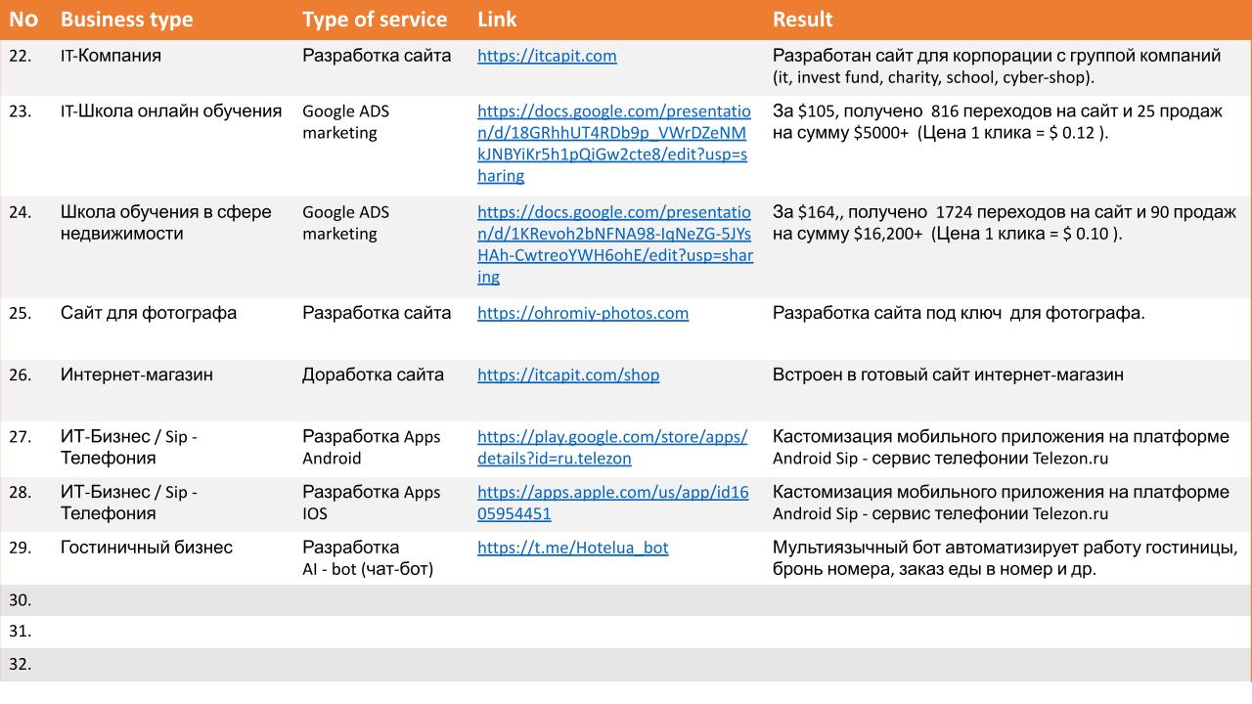Viewport: 1252px width, 704px height.
Task: Open the itcapit.com link
Action: click(x=547, y=56)
